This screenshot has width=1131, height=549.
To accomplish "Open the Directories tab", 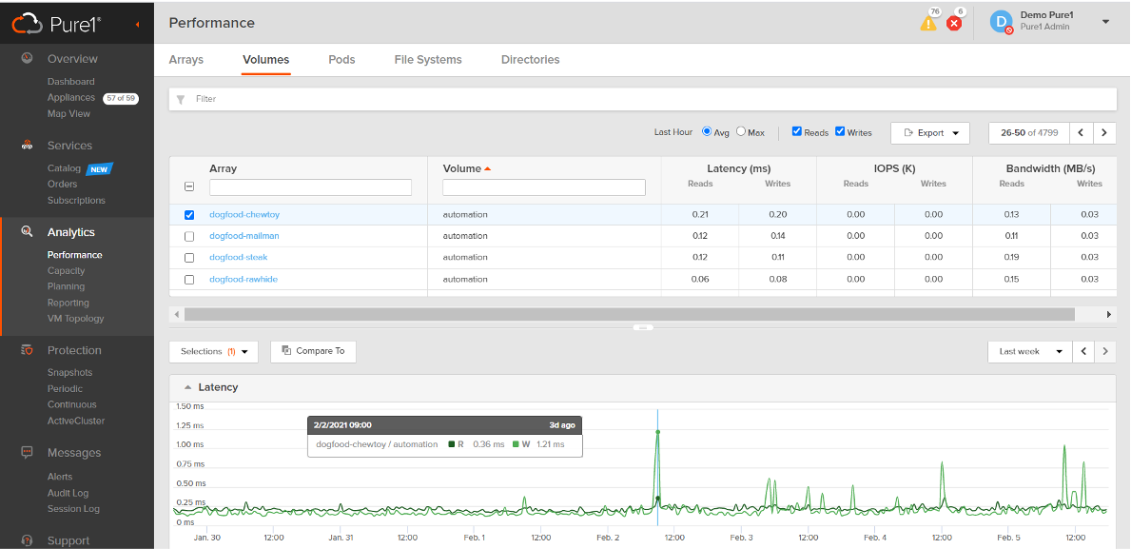I will [530, 60].
